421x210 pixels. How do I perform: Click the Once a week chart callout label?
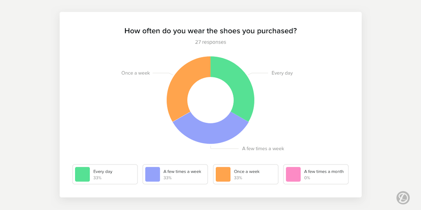click(x=135, y=73)
